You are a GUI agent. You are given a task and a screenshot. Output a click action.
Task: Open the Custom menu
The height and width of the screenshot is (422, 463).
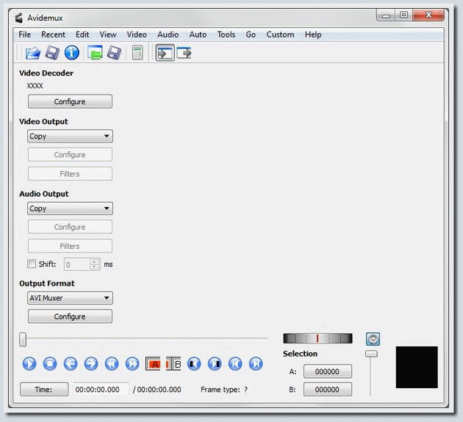[x=280, y=34]
